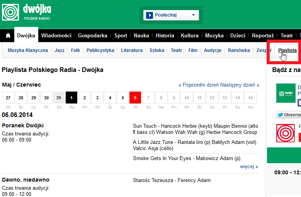Click the Twitter Obserwuj button
This screenshot has height=197, width=301.
(x=289, y=115)
